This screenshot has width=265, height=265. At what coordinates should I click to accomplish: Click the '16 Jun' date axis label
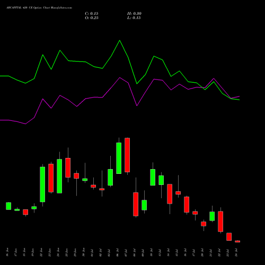click(x=7, y=252)
